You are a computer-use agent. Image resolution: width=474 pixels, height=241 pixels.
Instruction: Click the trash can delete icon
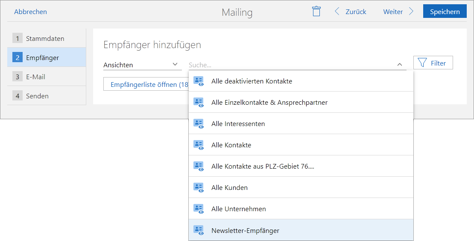[316, 11]
